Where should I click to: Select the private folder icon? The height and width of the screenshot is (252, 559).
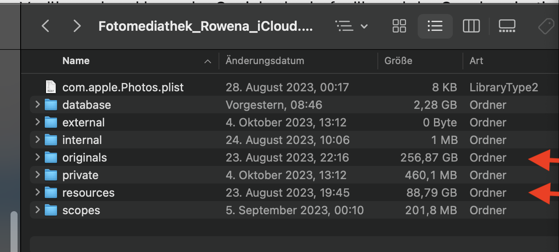coord(51,175)
